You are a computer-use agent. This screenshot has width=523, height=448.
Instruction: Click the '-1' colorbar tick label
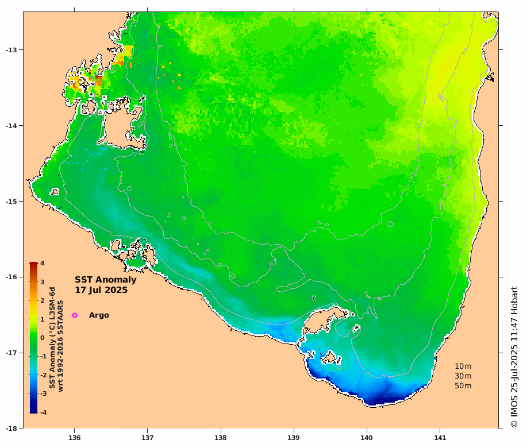pos(43,356)
